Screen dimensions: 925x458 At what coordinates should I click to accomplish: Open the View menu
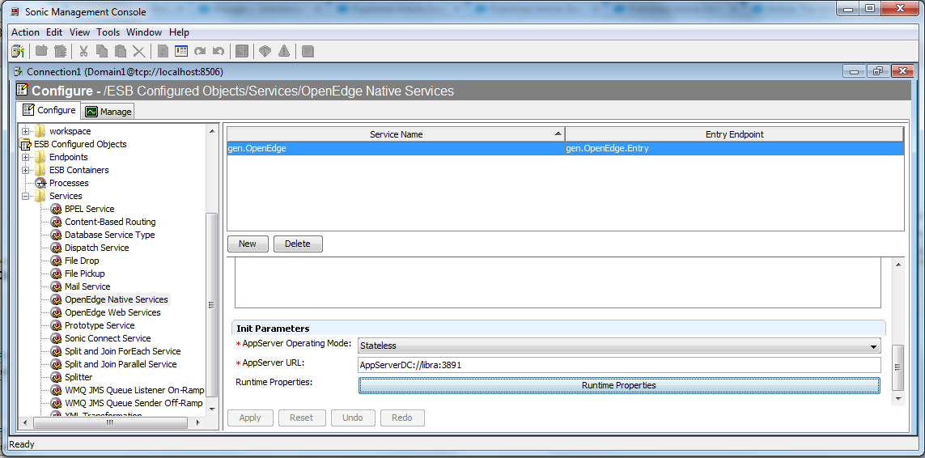pos(79,32)
